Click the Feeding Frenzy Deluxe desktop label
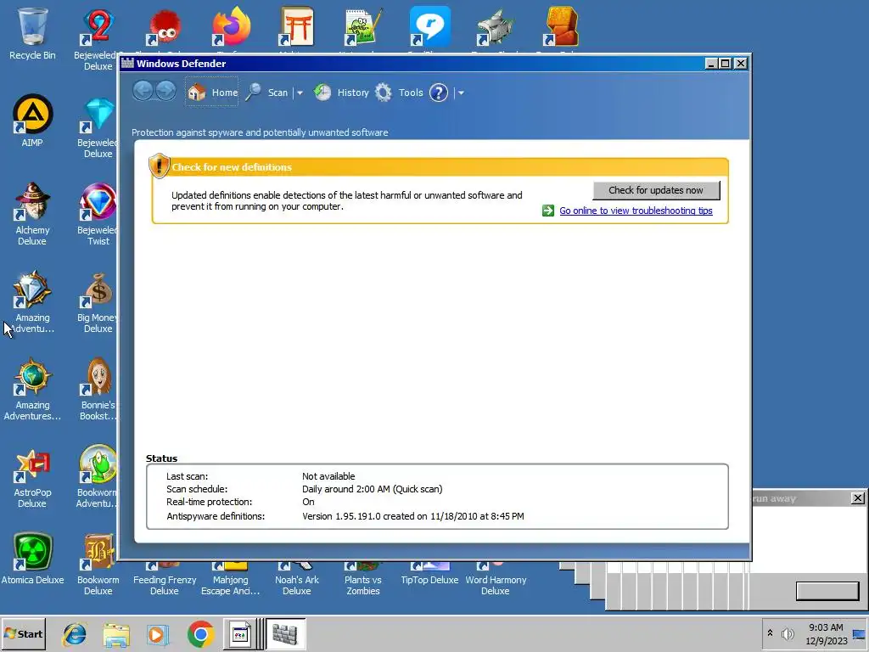Viewport: 869px width, 652px height. pyautogui.click(x=165, y=586)
